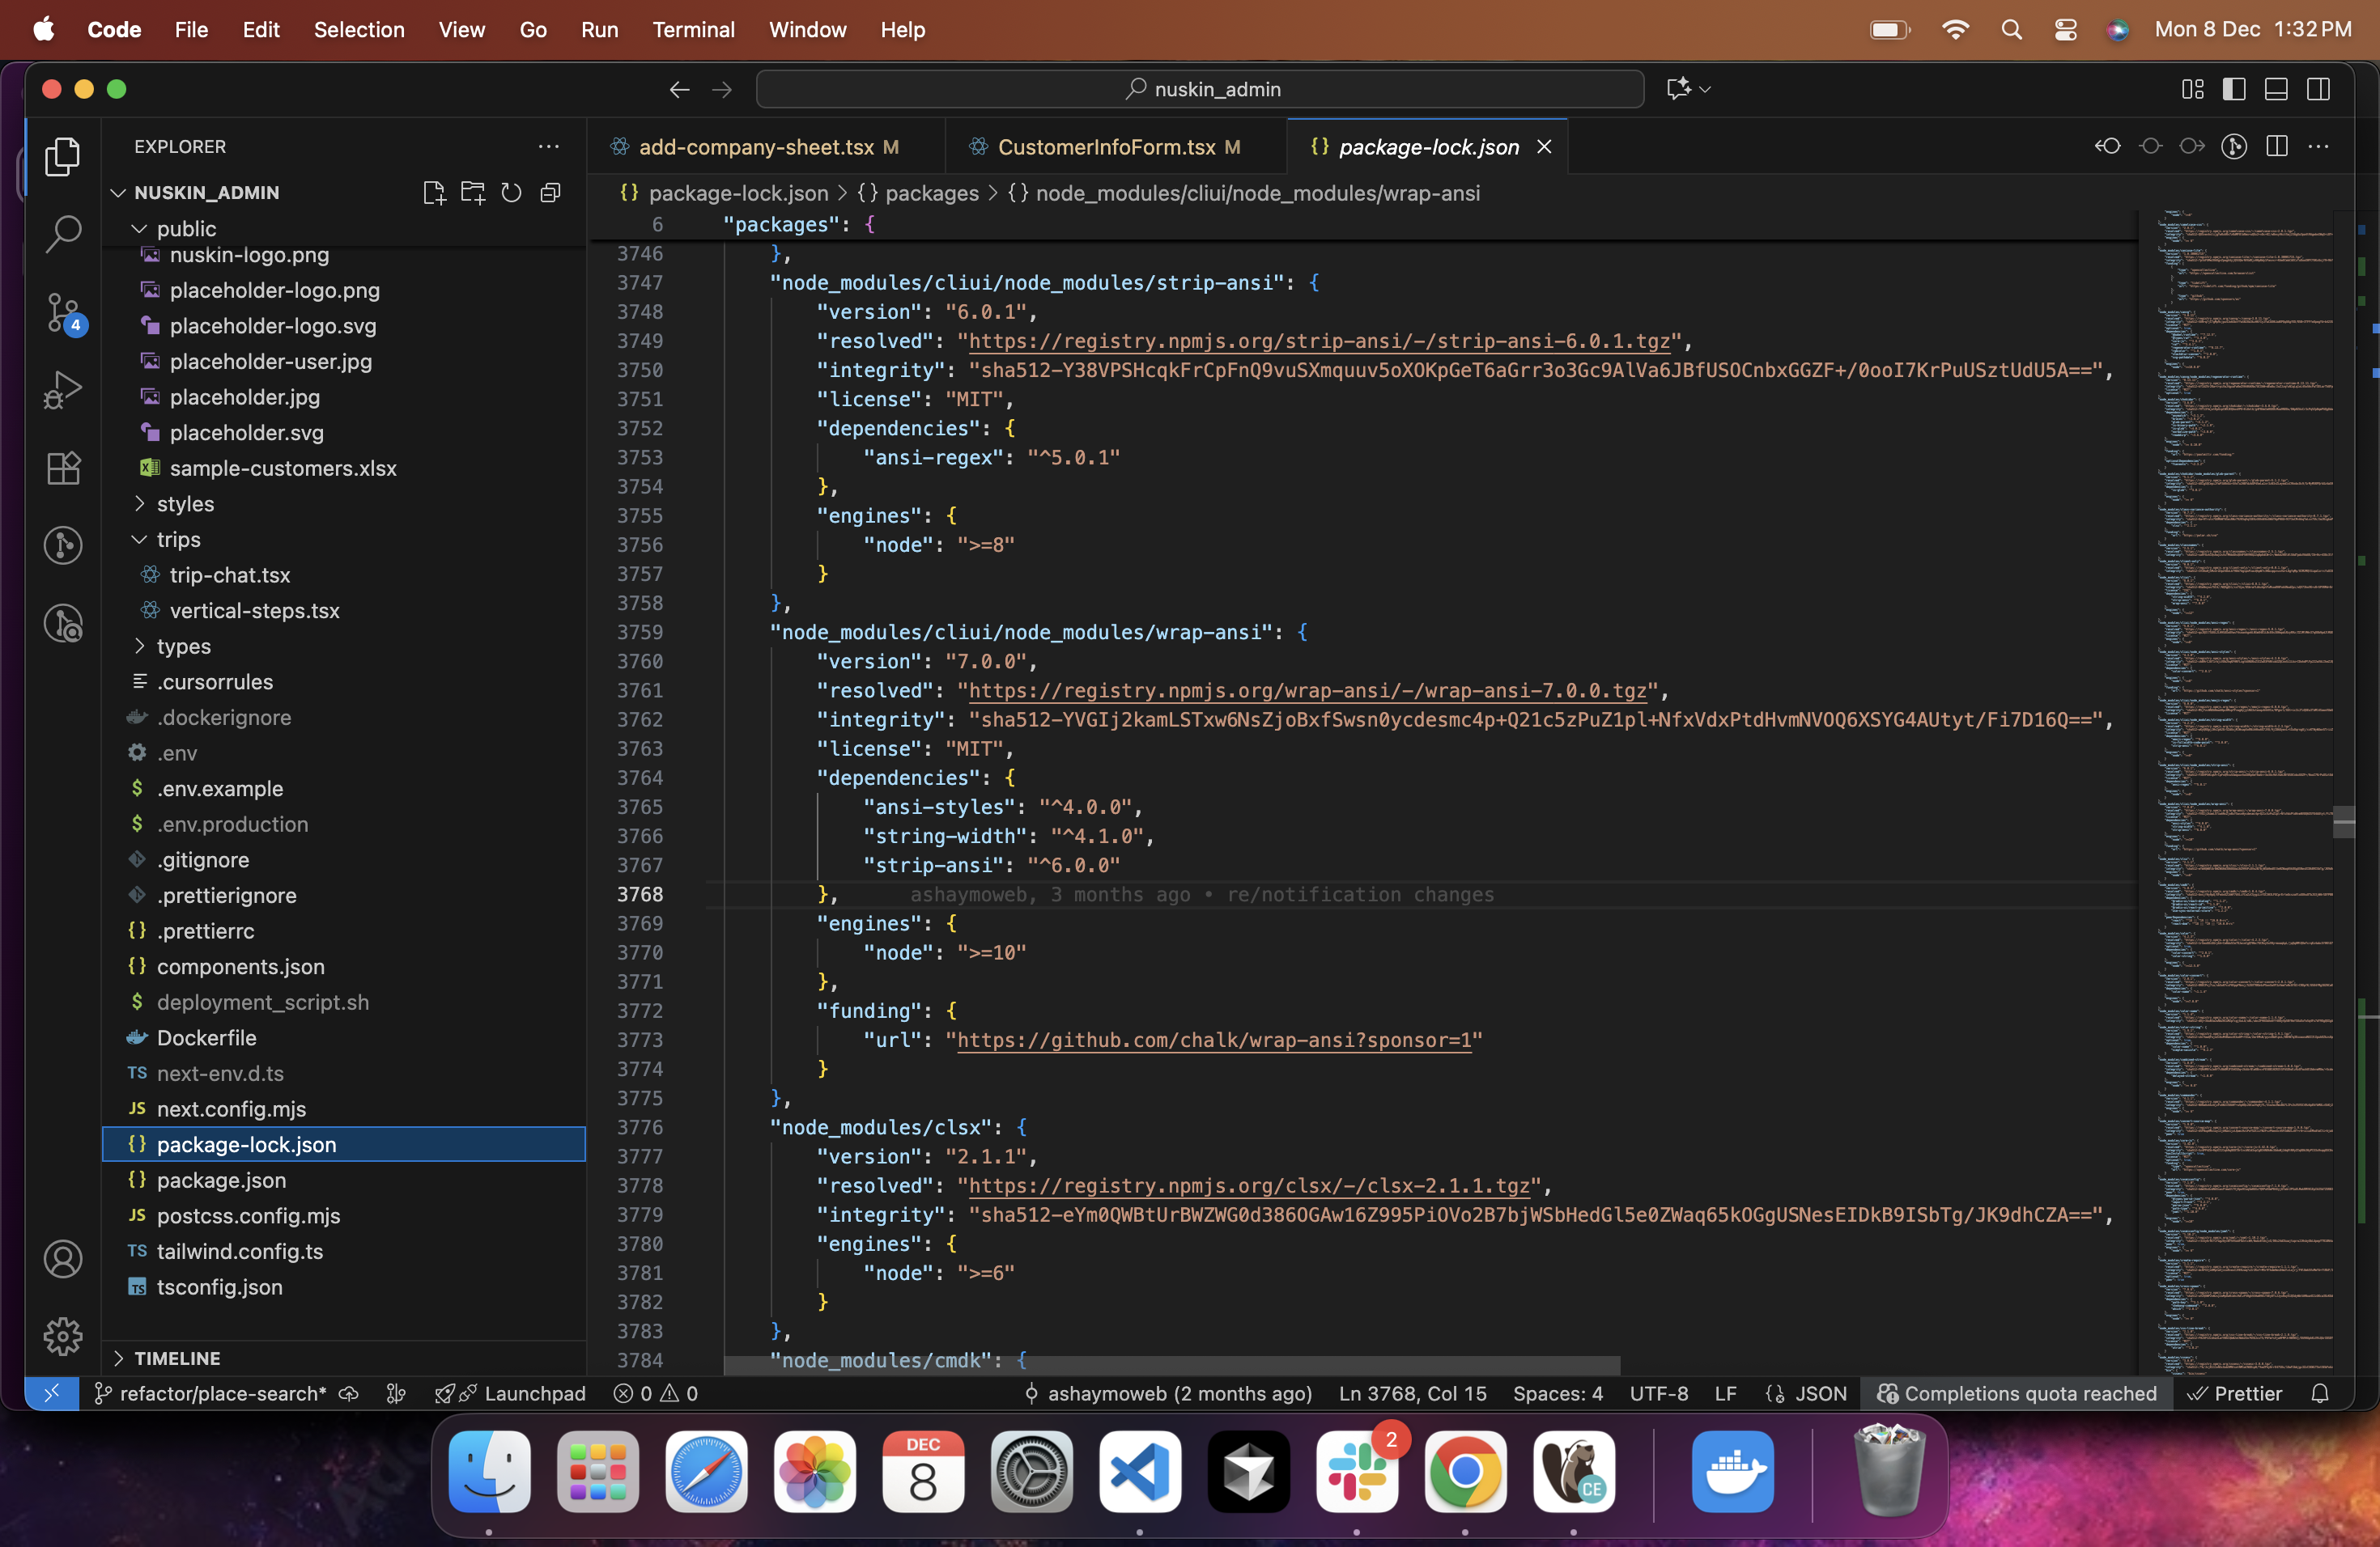Screen dimensions: 2380x1547
Task: Toggle the secondary side bar
Action: 2318,89
